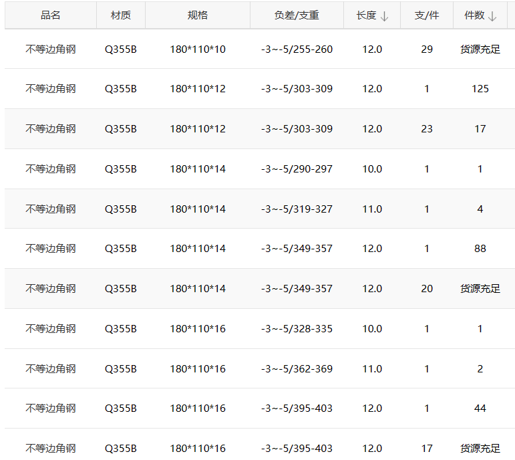
Task: Click the sort arrow beside 件数 header
Action: (492, 16)
